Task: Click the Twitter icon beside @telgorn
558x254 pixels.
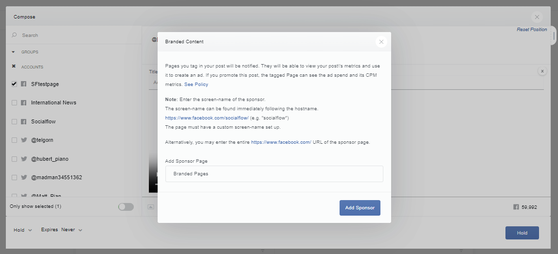Action: tap(24, 140)
